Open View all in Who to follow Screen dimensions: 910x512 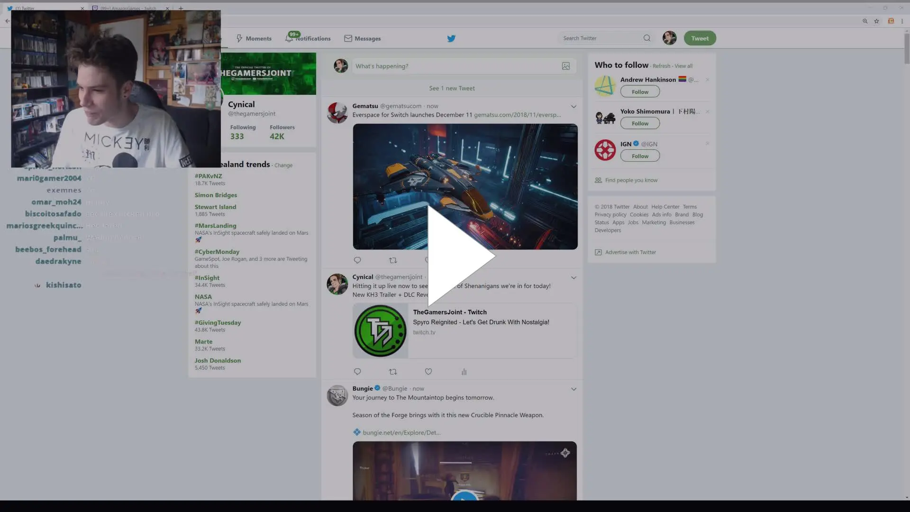click(x=683, y=66)
